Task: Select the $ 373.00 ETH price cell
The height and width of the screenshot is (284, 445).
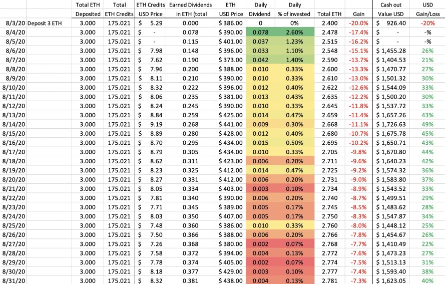Action: pyautogui.click(x=230, y=60)
